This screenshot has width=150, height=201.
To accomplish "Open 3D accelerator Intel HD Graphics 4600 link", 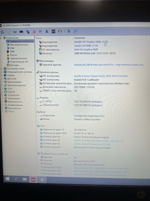I will (x=86, y=49).
